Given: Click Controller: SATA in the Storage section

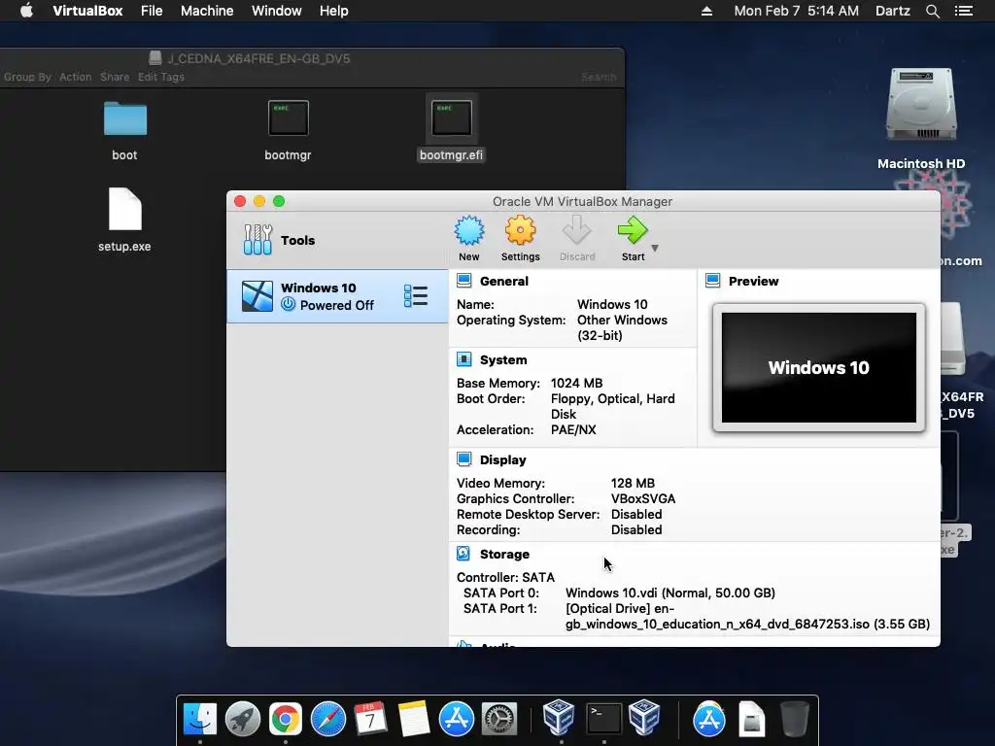Looking at the screenshot, I should tap(505, 577).
